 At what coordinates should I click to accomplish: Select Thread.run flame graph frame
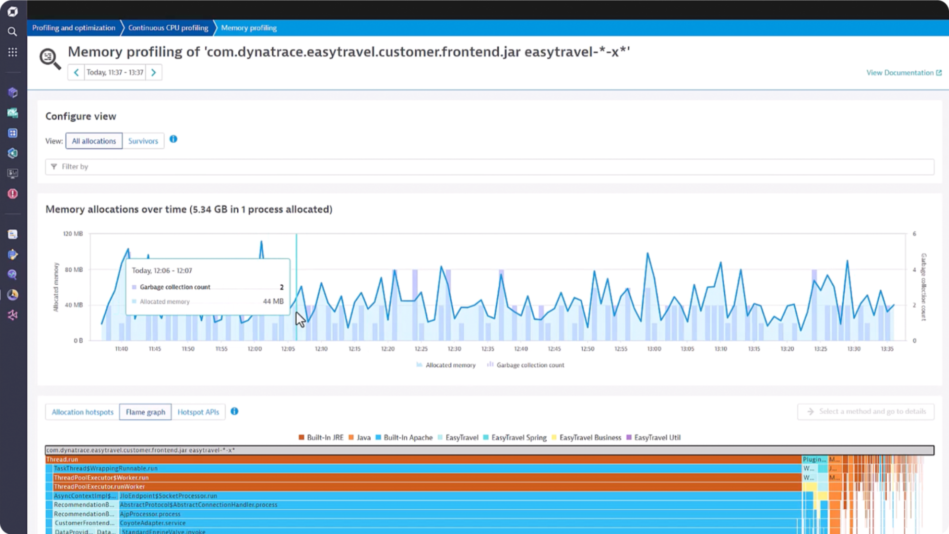(423, 459)
